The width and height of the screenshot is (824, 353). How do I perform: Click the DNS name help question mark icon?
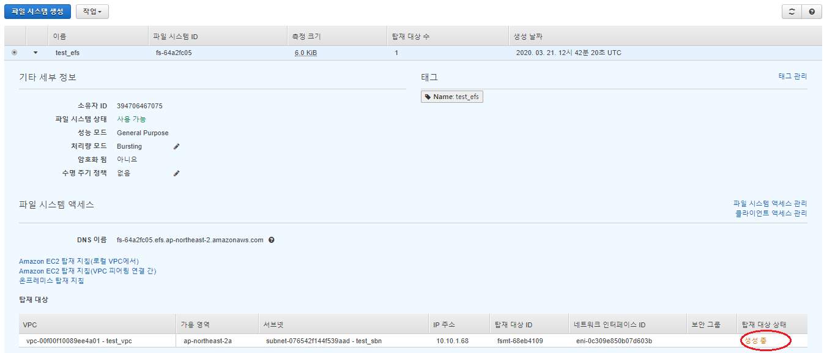coord(271,240)
